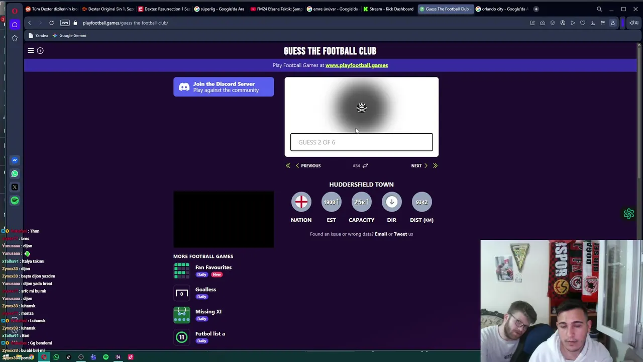
Task: Search tabs with magnifier icon
Action: point(599,9)
